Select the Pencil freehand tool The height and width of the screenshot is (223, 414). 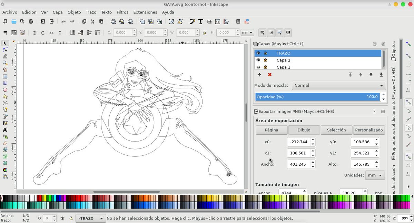[5, 110]
